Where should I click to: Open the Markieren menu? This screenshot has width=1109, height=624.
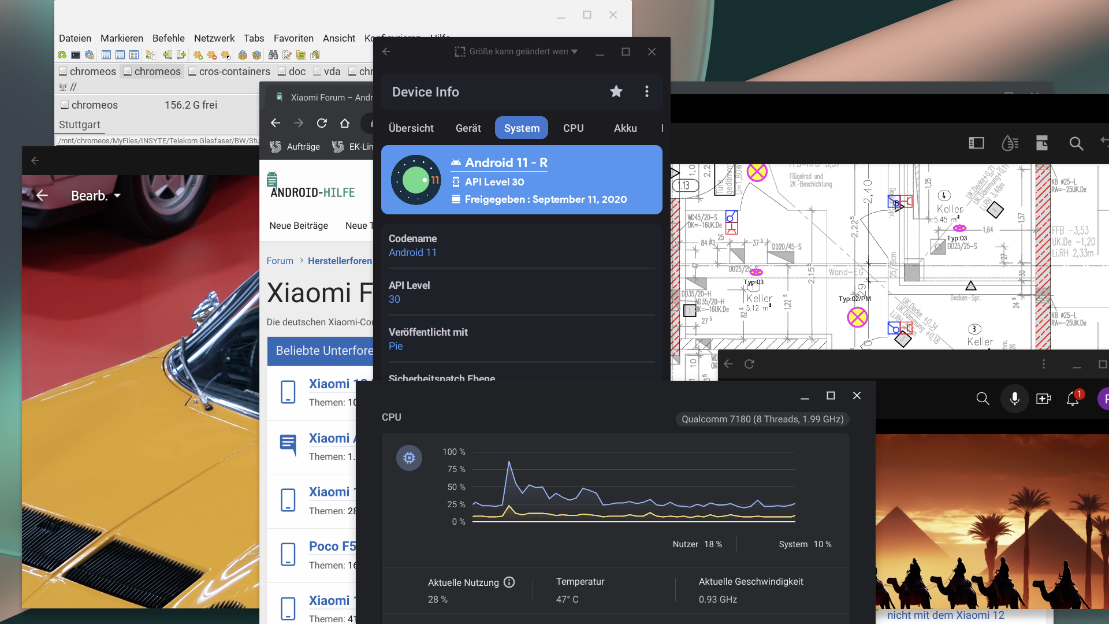click(x=122, y=38)
